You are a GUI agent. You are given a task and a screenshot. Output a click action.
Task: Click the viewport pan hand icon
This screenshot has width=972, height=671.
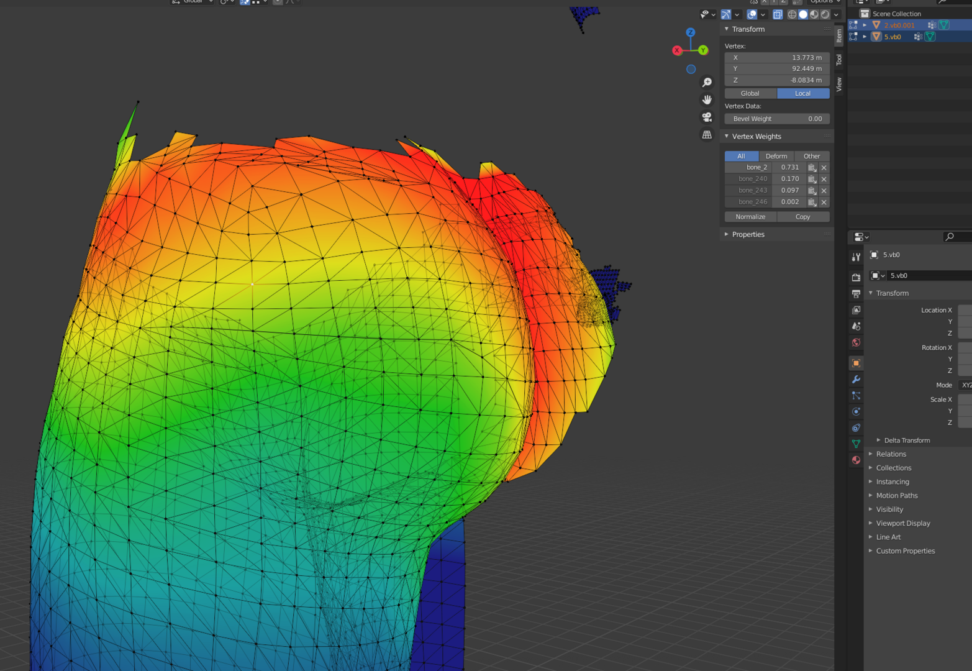[x=707, y=99]
